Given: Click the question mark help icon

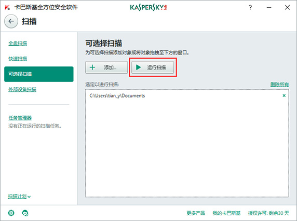Looking at the screenshot, I should pyautogui.click(x=250, y=7).
